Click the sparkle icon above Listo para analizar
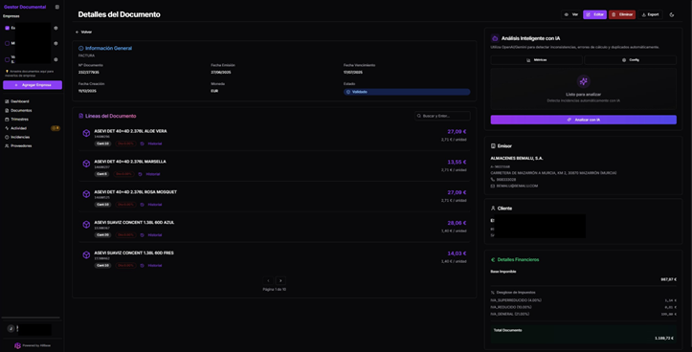The height and width of the screenshot is (352, 692). [584, 81]
